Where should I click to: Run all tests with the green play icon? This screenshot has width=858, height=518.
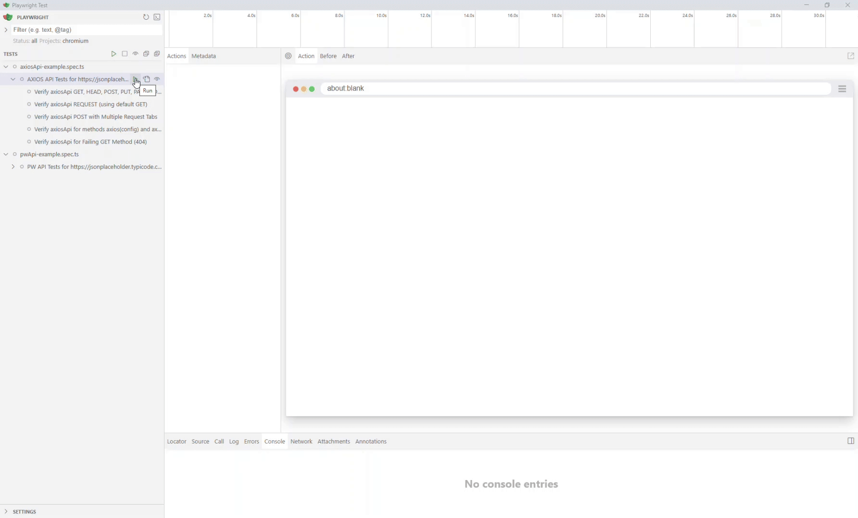pyautogui.click(x=114, y=54)
